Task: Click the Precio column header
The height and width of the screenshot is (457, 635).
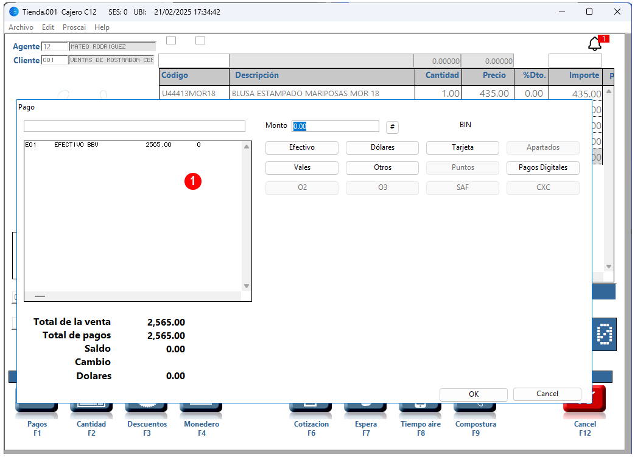Action: (x=488, y=77)
